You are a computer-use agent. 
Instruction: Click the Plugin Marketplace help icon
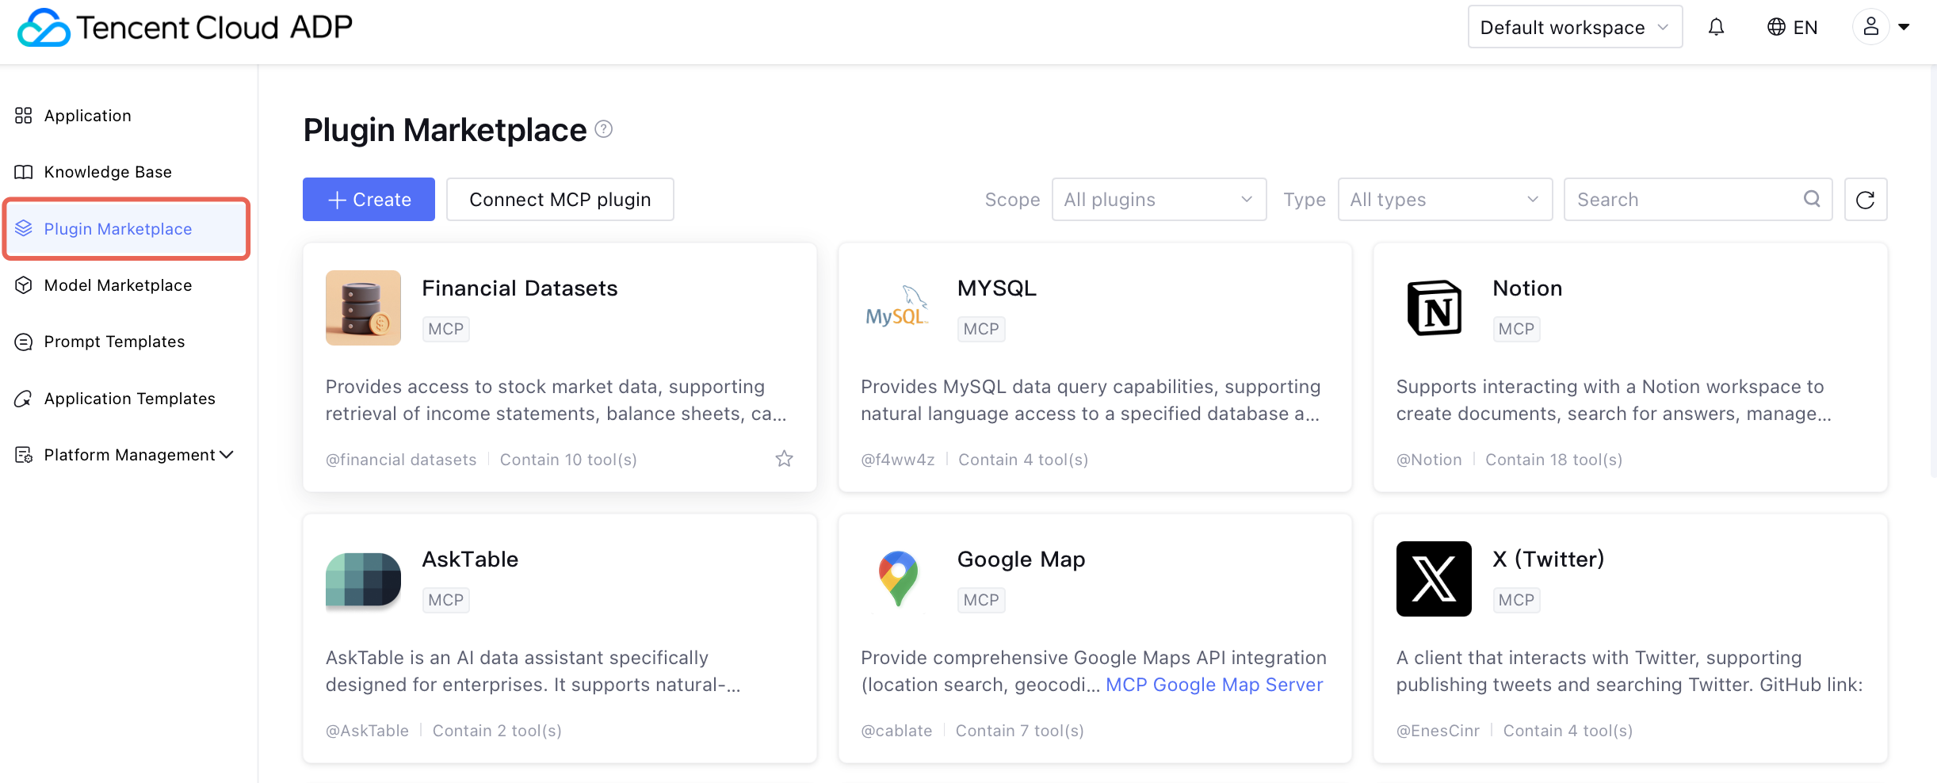pos(604,129)
